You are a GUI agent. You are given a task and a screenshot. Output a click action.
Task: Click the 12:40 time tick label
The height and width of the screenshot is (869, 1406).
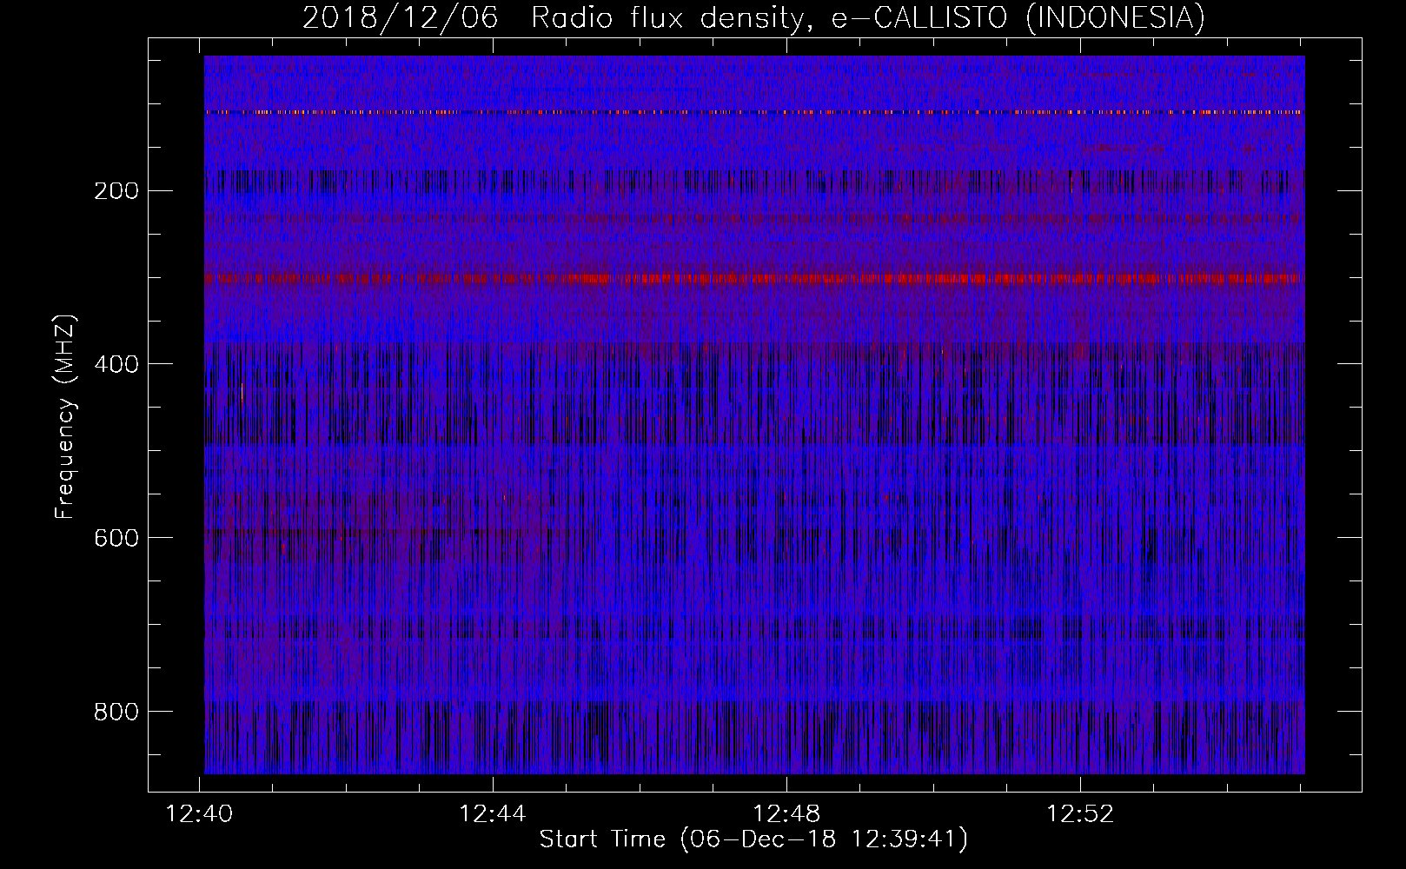tap(200, 814)
